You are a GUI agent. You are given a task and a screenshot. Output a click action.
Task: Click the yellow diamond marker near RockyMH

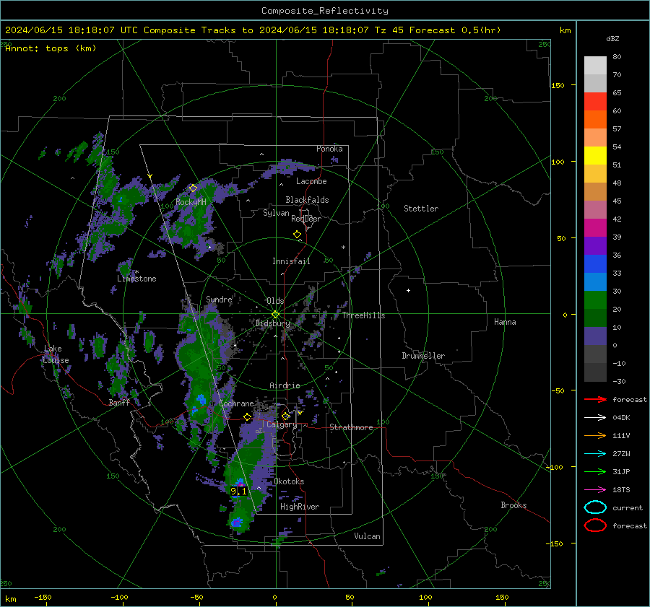coord(193,188)
